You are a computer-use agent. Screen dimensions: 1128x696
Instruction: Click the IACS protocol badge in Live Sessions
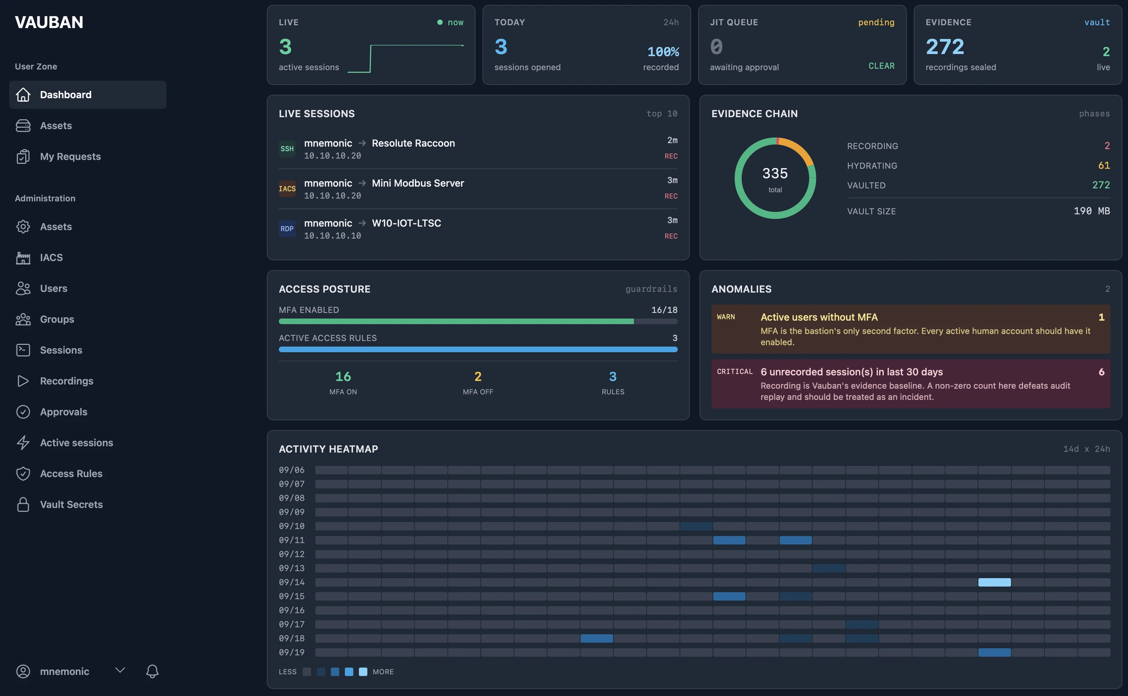tap(287, 189)
